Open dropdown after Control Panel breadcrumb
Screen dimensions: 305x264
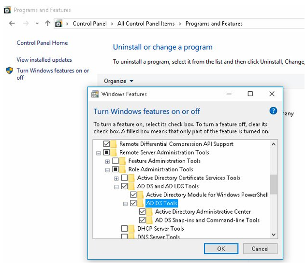click(x=112, y=24)
